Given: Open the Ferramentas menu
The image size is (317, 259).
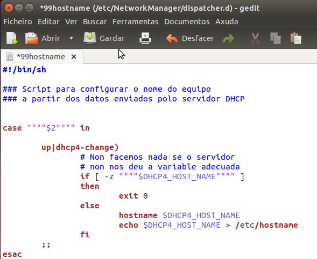Looking at the screenshot, I should tap(136, 22).
